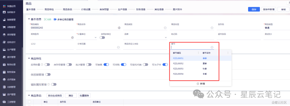Click 保存并新增 button

[269, 9]
